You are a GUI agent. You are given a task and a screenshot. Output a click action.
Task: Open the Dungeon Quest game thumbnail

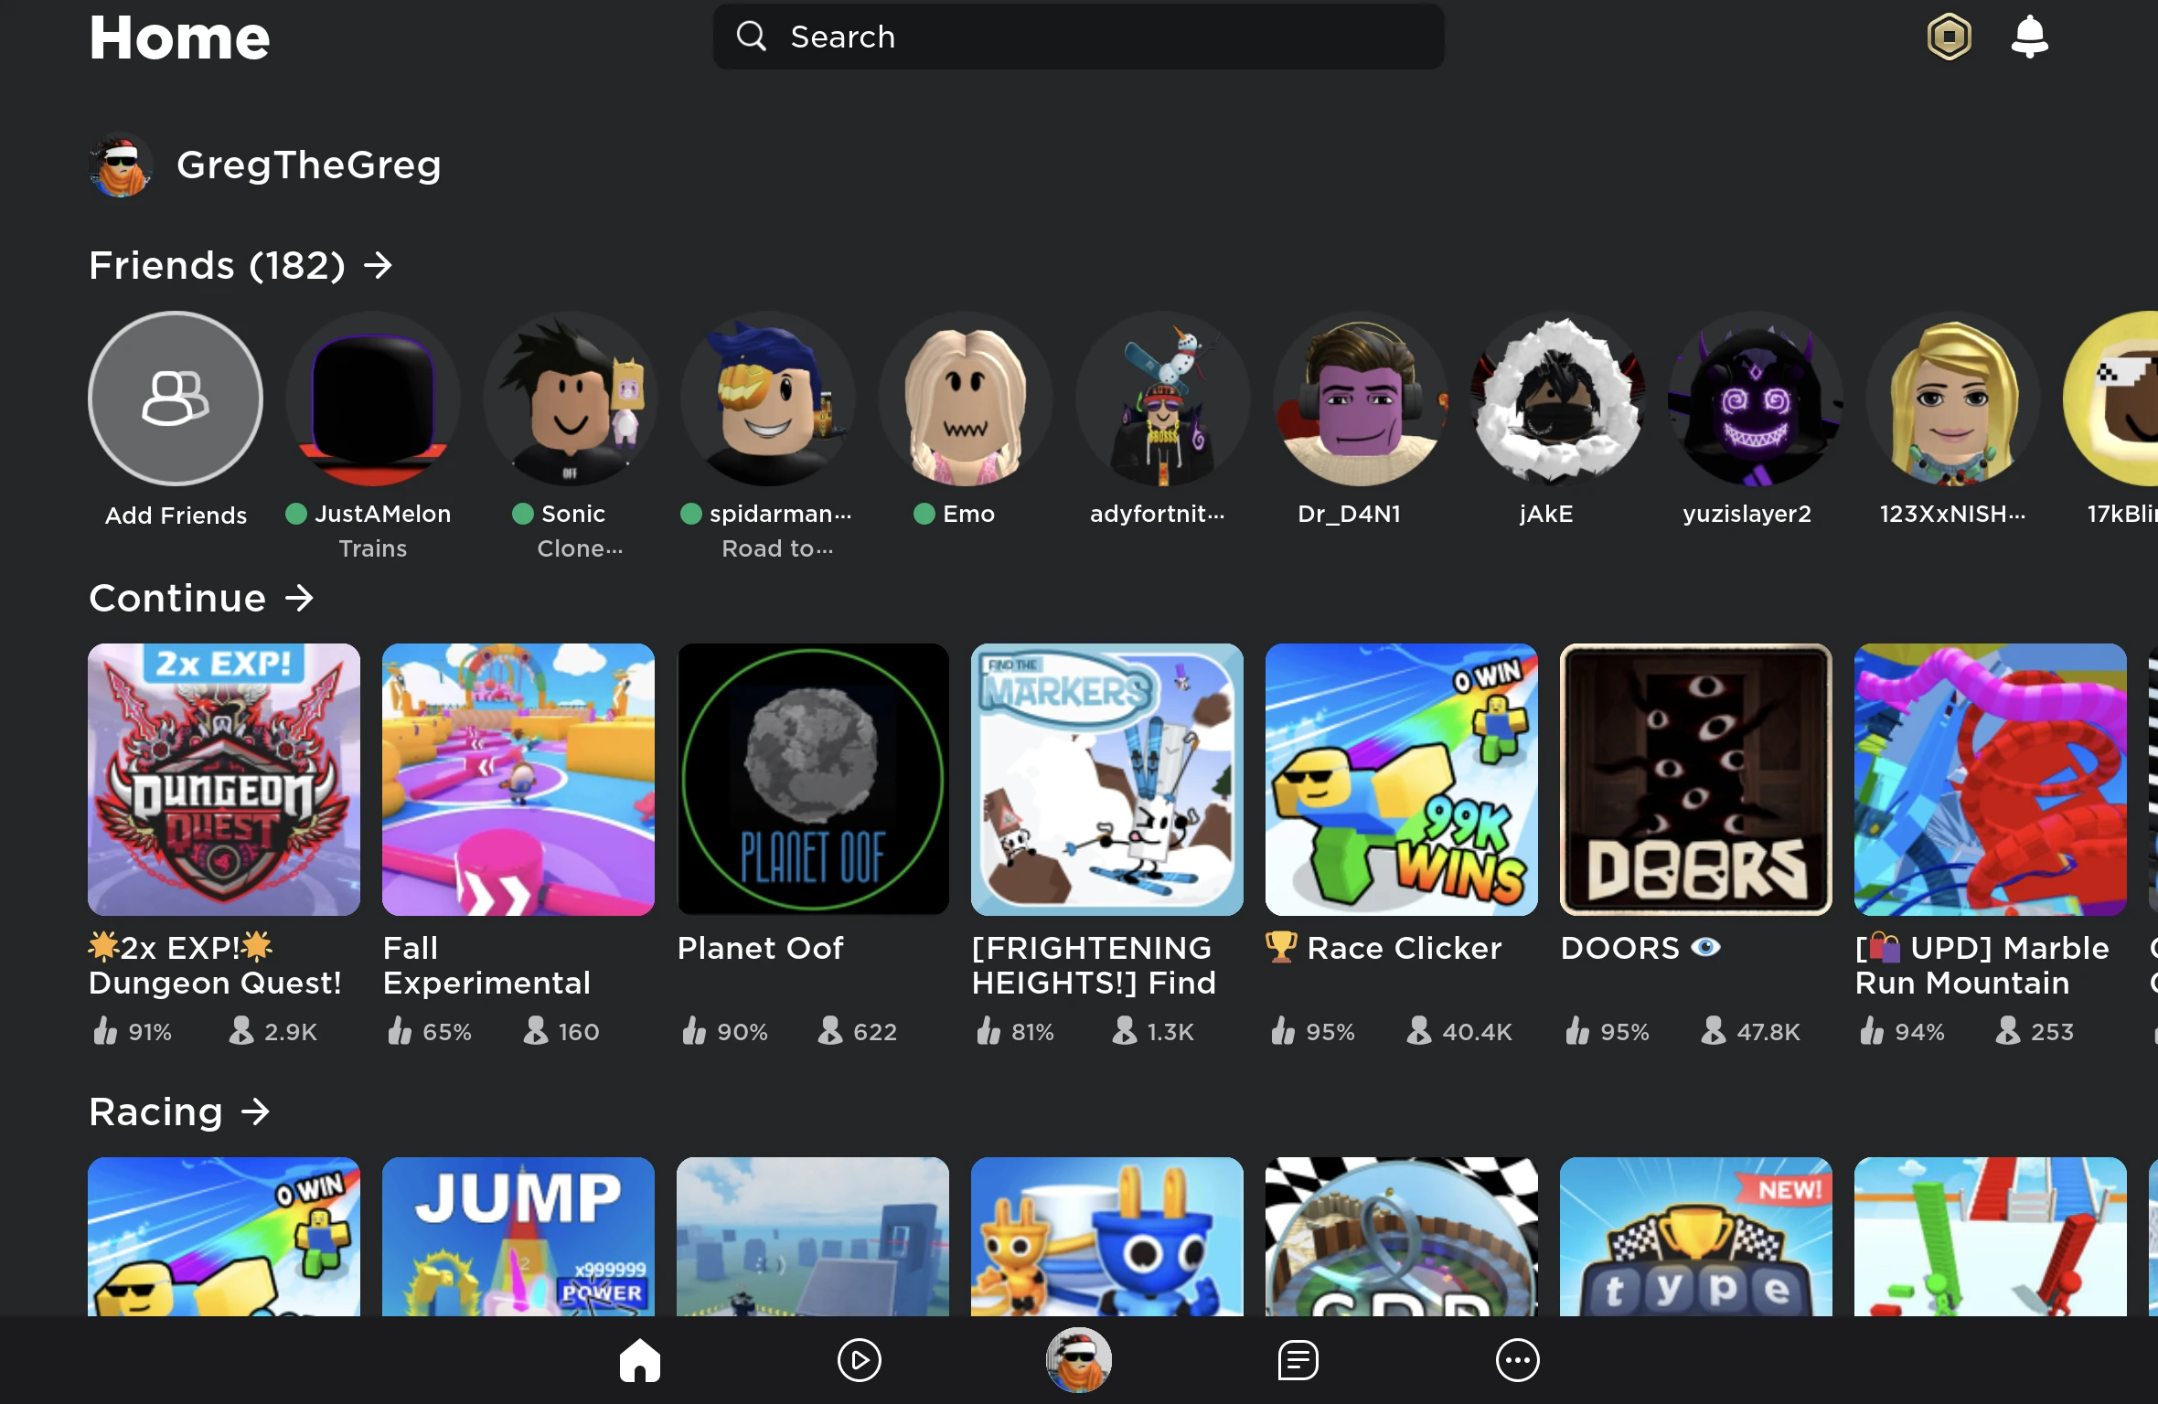[x=224, y=780]
